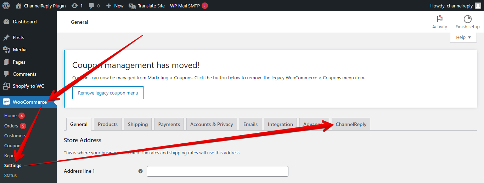Click the Store Address heading
Screen dimensions: 484x183
[83, 140]
